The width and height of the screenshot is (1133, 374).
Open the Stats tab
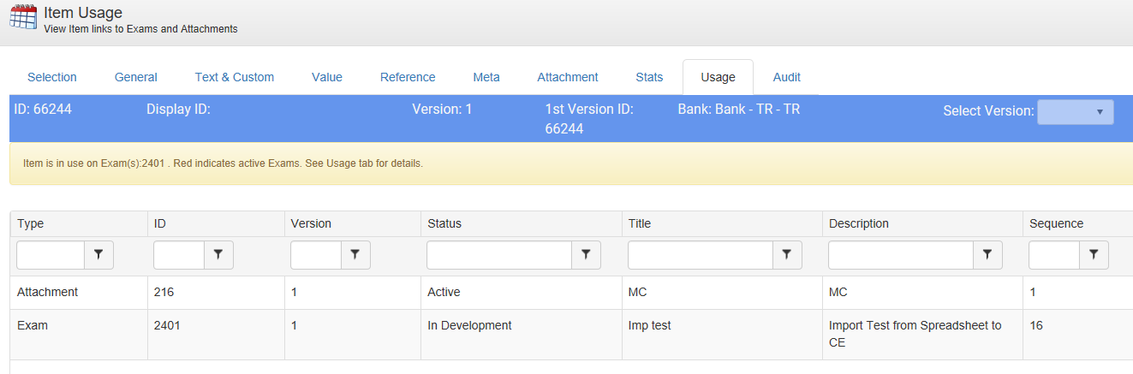(649, 77)
